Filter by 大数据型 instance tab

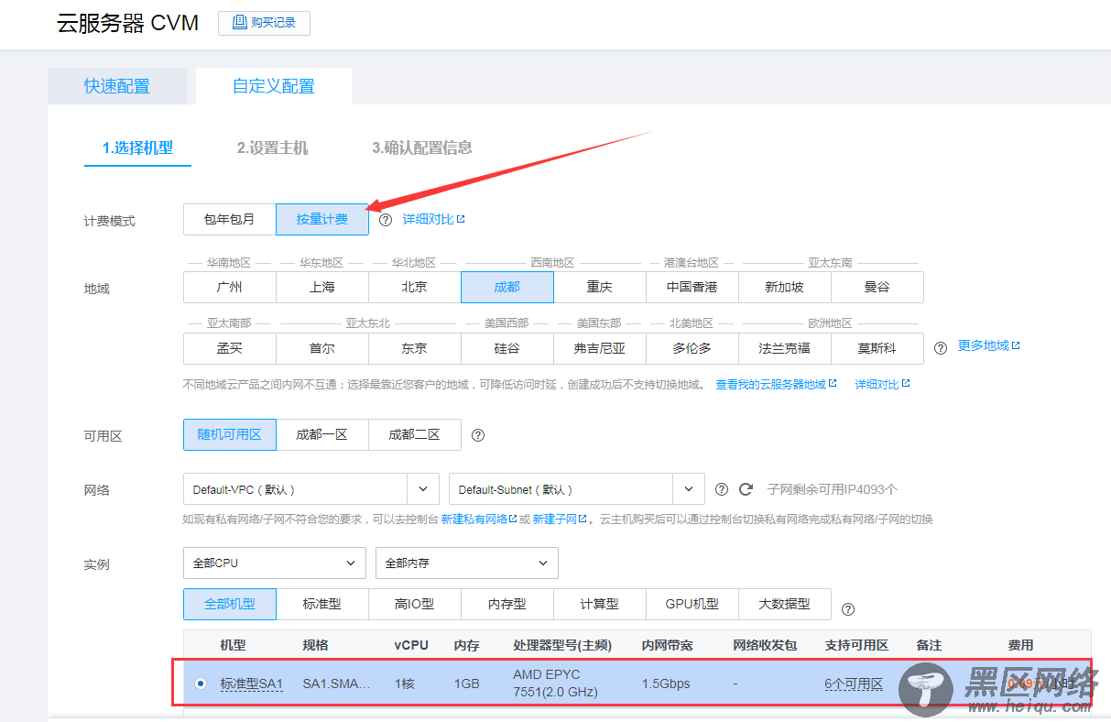tap(785, 604)
